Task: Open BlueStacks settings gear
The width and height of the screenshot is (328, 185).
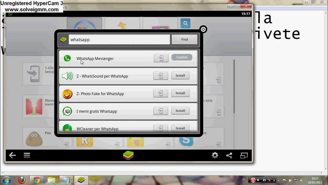Action: pos(215,155)
